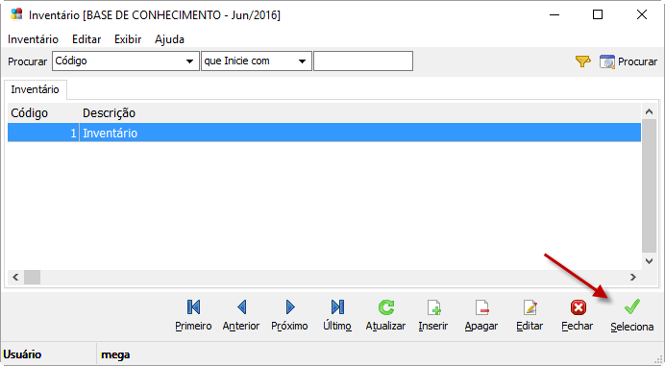Viewport: 665px width, 366px height.
Task: Insert a new inventory with Inserir
Action: click(x=433, y=315)
